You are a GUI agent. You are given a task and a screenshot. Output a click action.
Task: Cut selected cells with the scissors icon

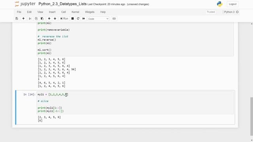click(x=30, y=19)
